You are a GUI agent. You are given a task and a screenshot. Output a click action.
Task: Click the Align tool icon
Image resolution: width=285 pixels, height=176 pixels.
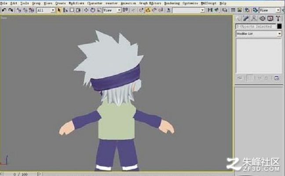(x=216, y=10)
